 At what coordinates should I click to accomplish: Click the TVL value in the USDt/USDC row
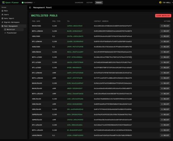tap(75, 36)
